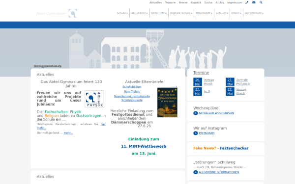Expand the Datenschutz dropdown menu
This screenshot has width=295, height=184.
[x=254, y=13]
